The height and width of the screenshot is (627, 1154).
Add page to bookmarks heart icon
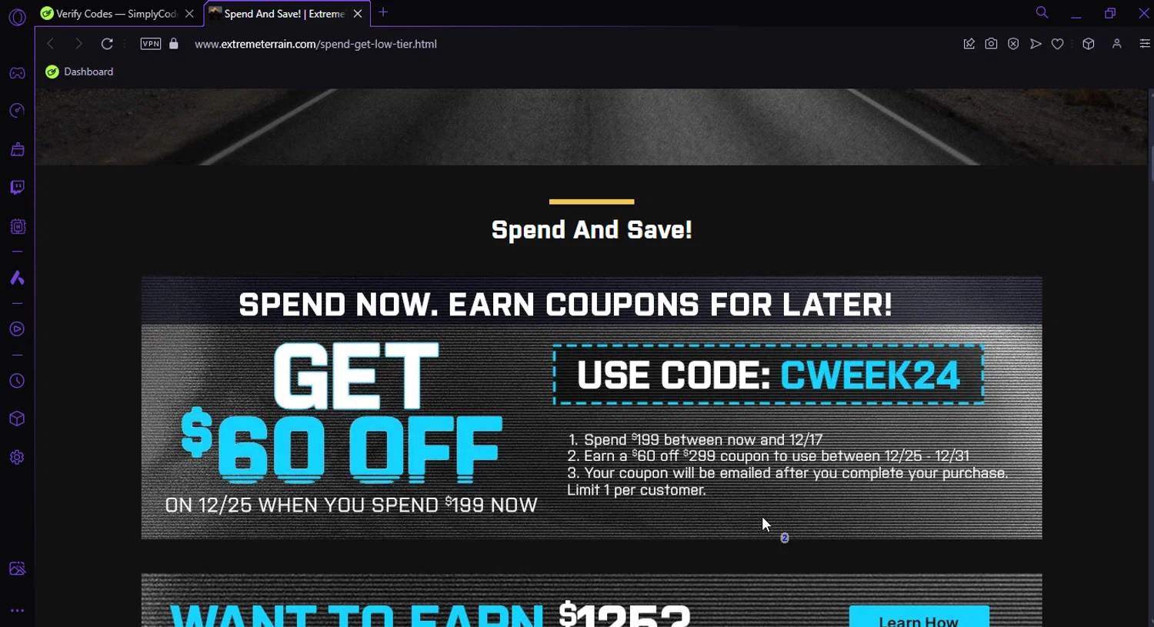pos(1058,44)
